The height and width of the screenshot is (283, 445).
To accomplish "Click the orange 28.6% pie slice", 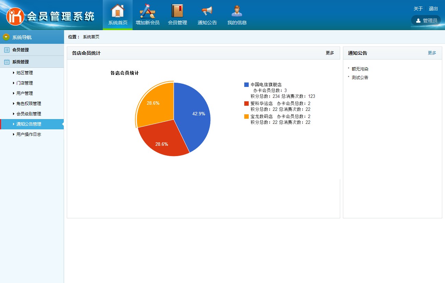I will [x=154, y=104].
